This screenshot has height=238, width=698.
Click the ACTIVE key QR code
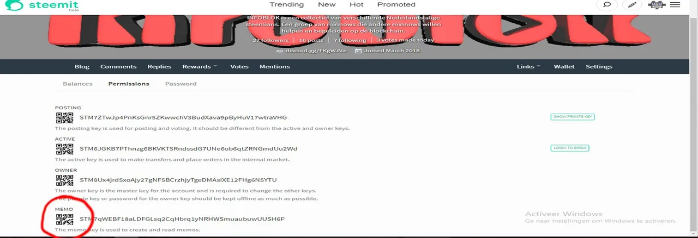64,149
